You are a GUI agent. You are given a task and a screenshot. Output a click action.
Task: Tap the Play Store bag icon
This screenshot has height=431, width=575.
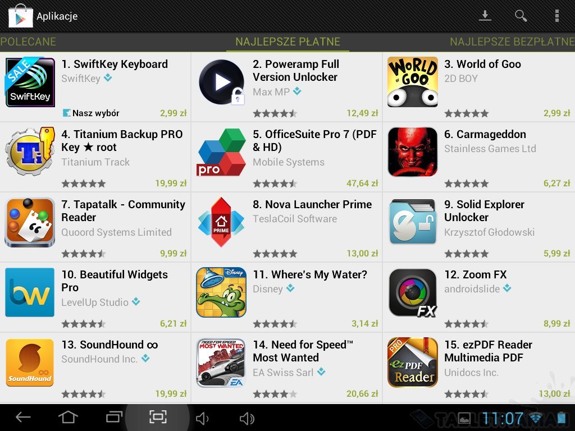pos(20,16)
